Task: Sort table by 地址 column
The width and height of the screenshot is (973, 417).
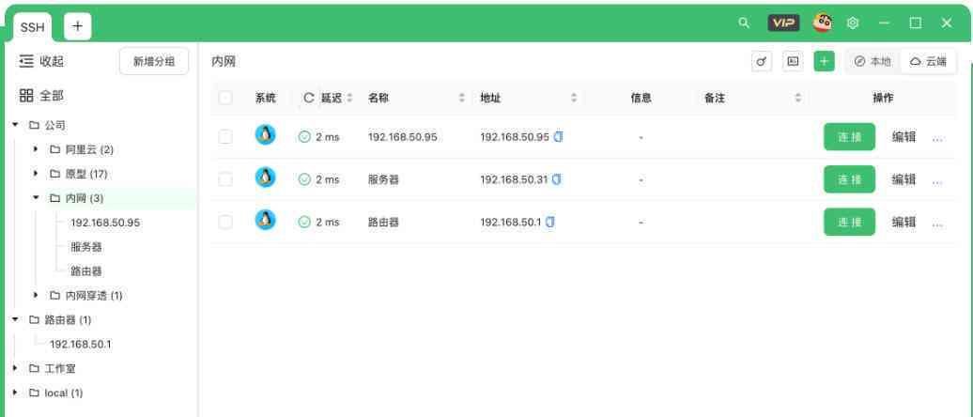Action: coord(574,98)
